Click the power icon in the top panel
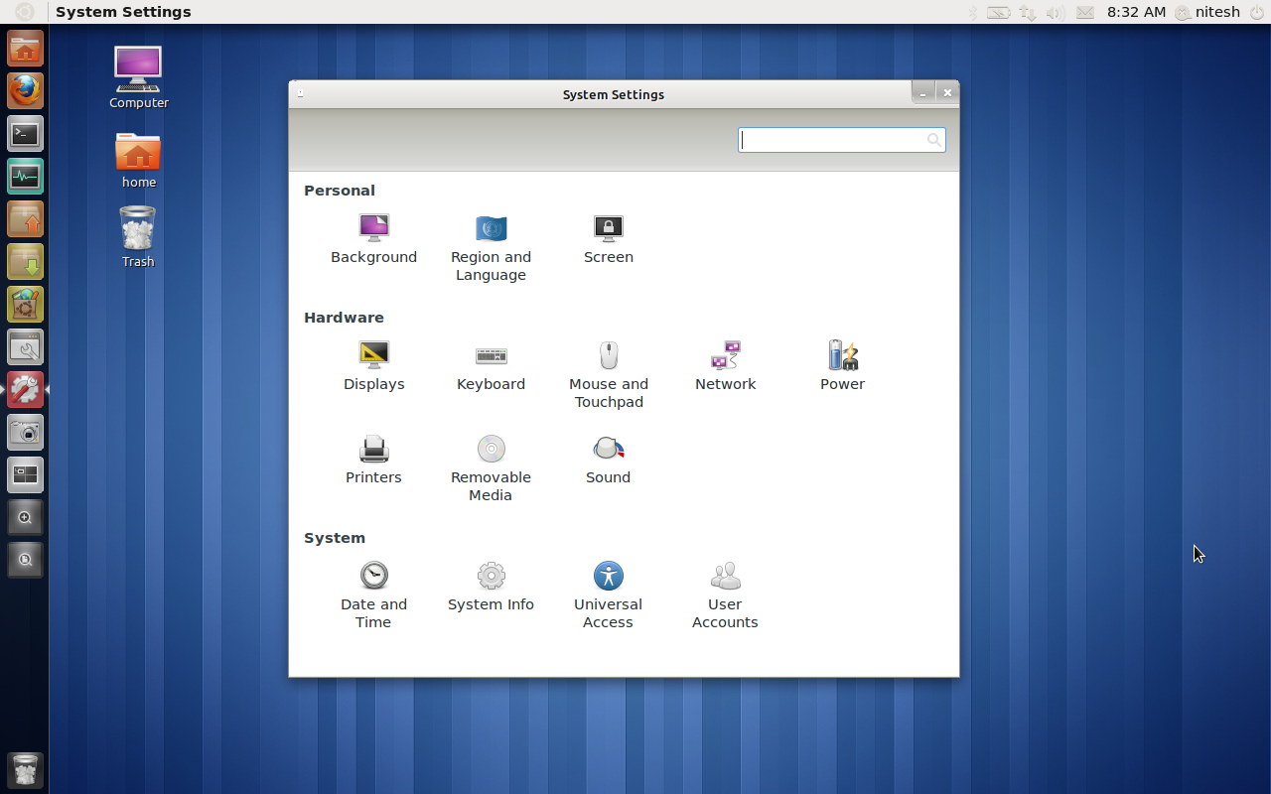 (1257, 12)
